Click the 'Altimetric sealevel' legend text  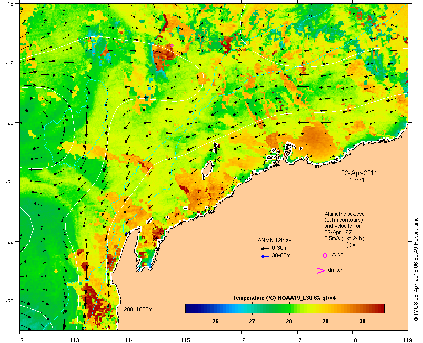[345, 214]
